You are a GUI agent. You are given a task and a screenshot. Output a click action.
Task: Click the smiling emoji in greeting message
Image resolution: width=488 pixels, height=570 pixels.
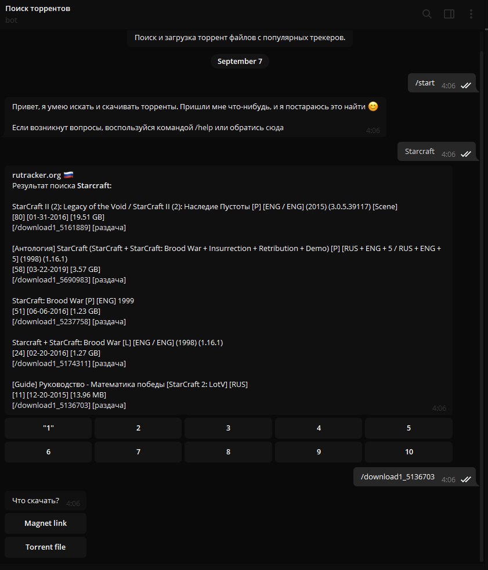pyautogui.click(x=373, y=106)
